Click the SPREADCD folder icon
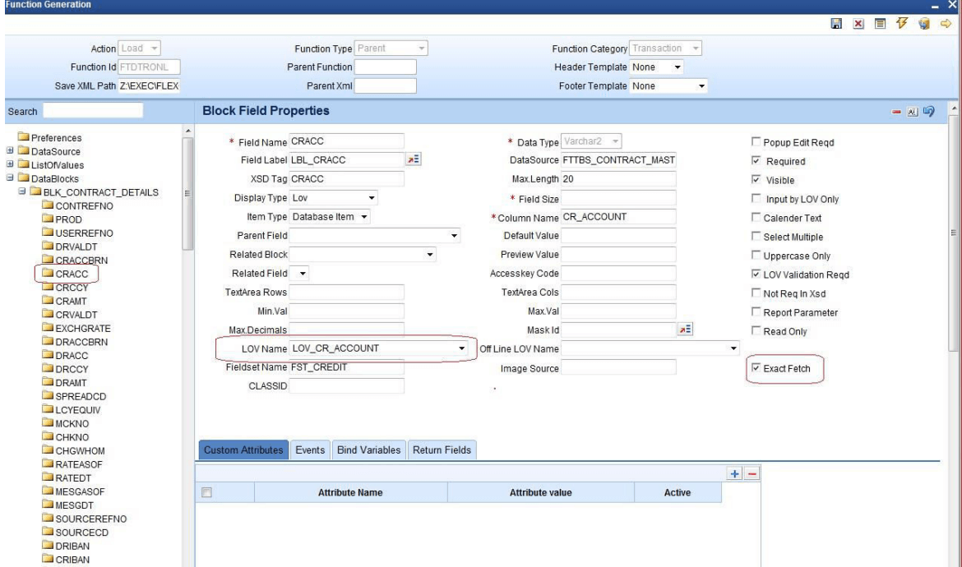The image size is (962, 567). point(48,394)
